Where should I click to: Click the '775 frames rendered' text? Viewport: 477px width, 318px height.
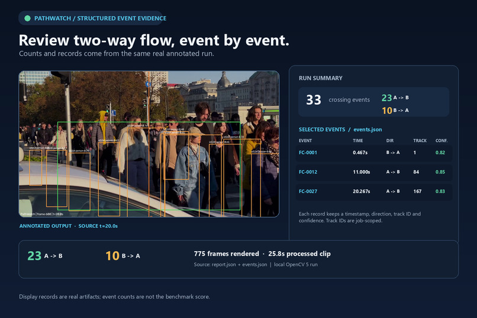click(226, 254)
